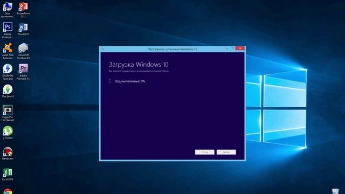Open Canon MF Toolbox shortcut
The width and height of the screenshot is (345, 194).
23,51
